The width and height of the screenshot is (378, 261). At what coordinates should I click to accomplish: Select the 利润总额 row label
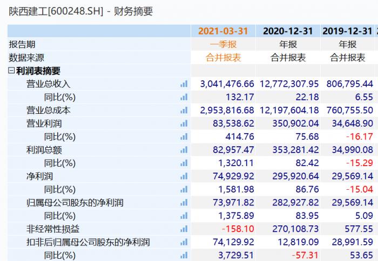(44, 150)
